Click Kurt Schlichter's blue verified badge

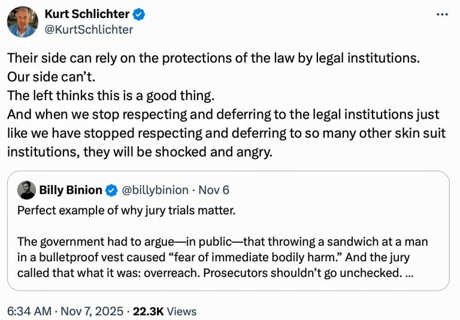pos(138,14)
